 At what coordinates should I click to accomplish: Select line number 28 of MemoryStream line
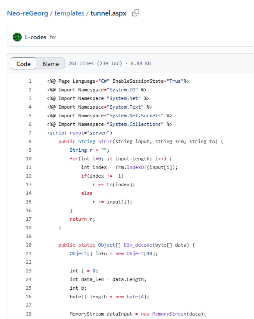(29, 314)
